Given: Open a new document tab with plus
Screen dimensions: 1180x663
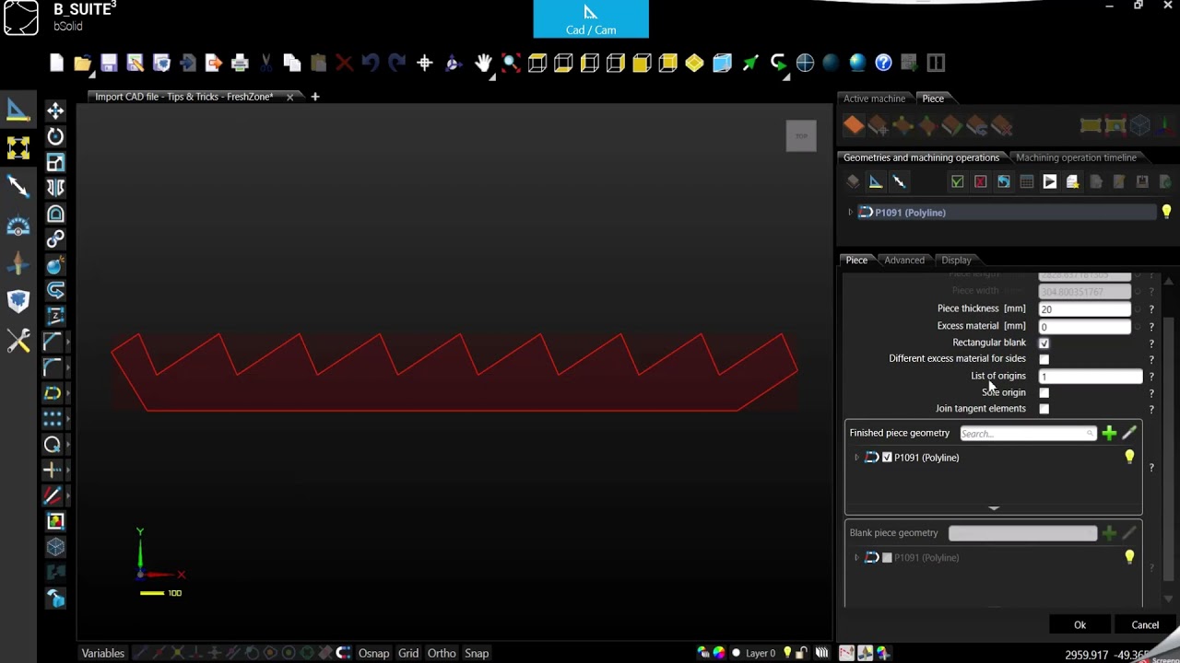Looking at the screenshot, I should pyautogui.click(x=314, y=97).
